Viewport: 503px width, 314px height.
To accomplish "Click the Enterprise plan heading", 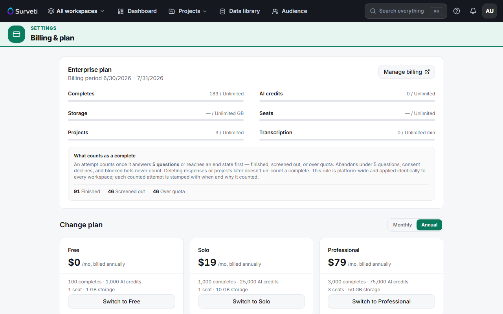I will click(90, 70).
